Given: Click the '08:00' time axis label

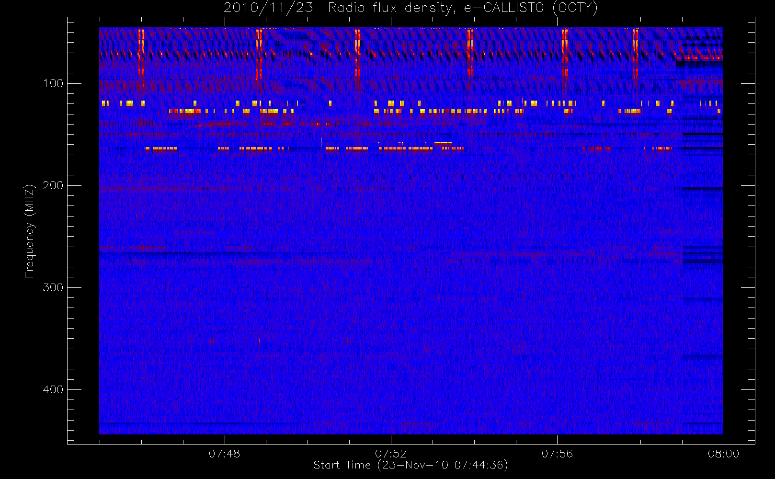Looking at the screenshot, I should pyautogui.click(x=723, y=454).
